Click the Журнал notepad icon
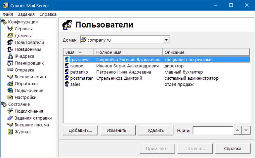This screenshot has height=158, width=255. pyautogui.click(x=10, y=132)
